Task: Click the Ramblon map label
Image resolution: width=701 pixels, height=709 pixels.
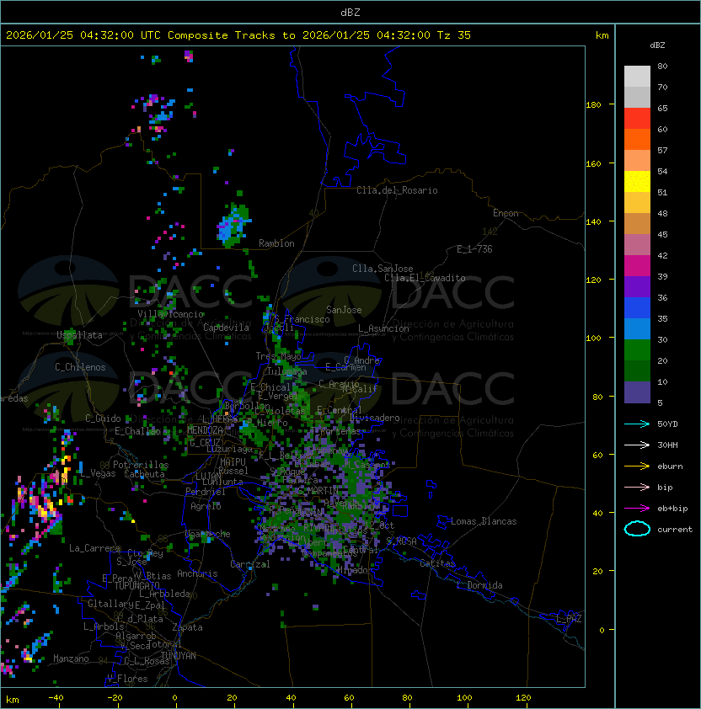Action: 276,243
